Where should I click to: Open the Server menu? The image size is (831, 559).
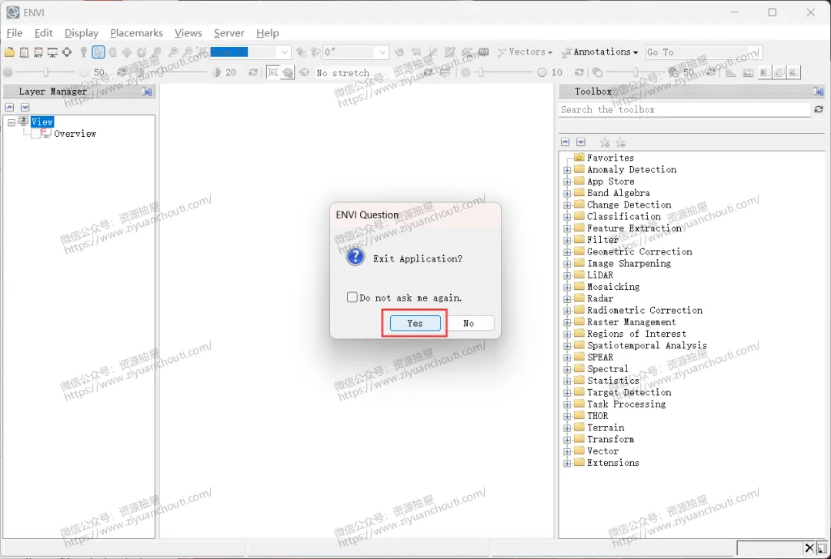coord(229,33)
